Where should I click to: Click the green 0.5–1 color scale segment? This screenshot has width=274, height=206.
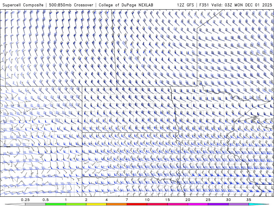[x=56, y=204]
